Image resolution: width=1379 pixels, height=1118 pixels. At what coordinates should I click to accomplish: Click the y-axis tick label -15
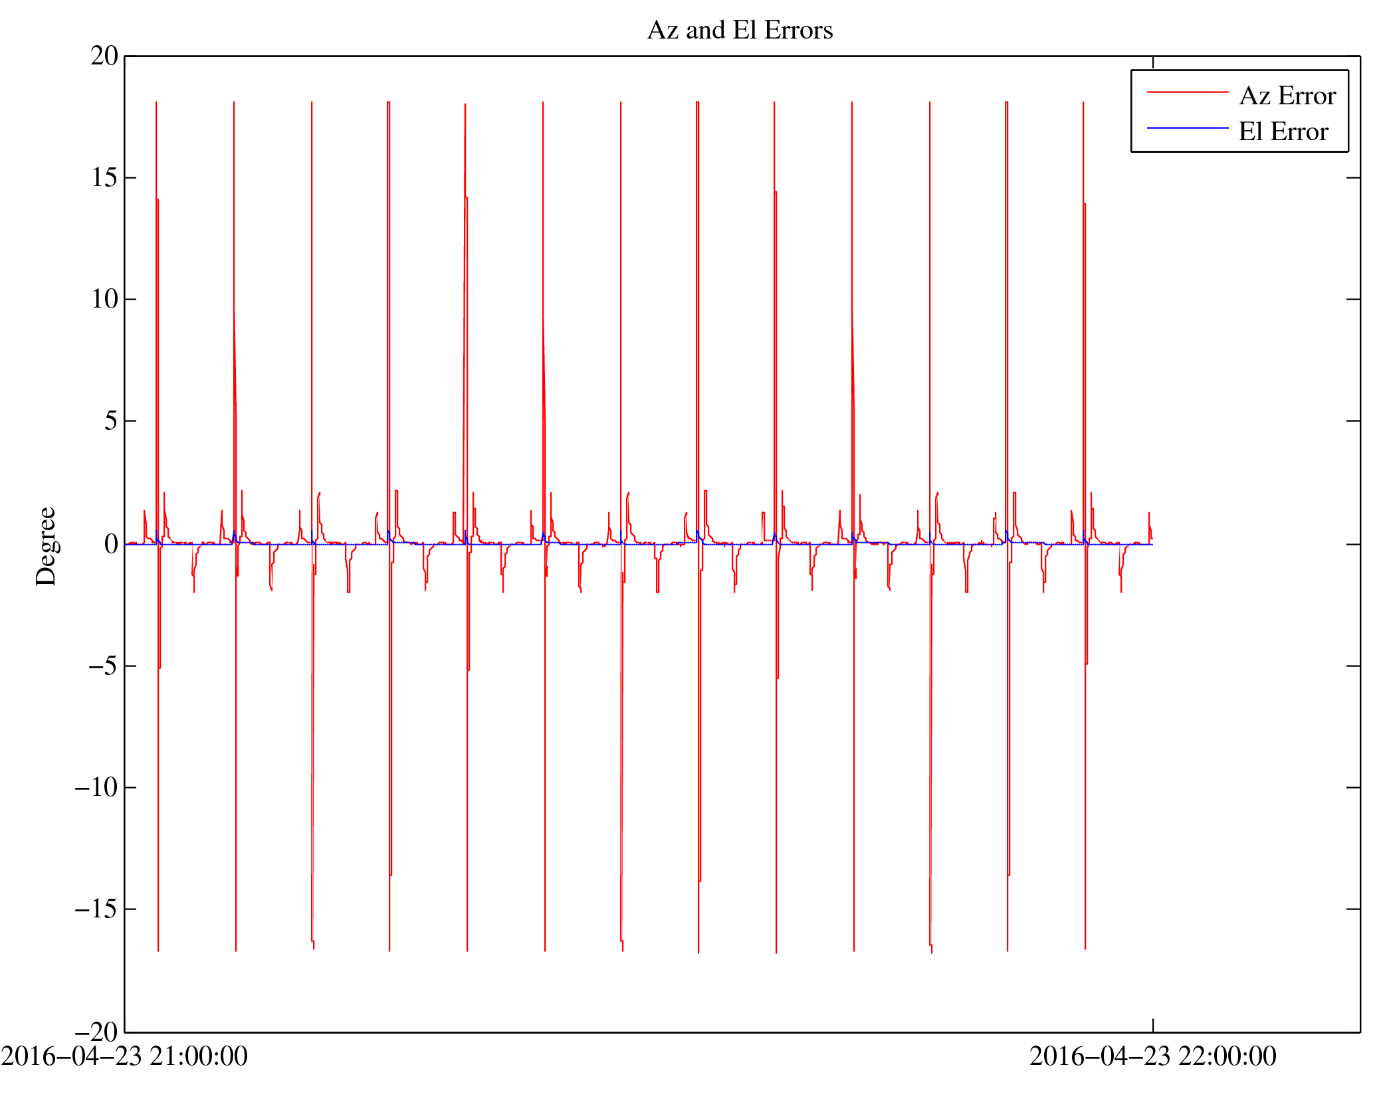tap(96, 909)
